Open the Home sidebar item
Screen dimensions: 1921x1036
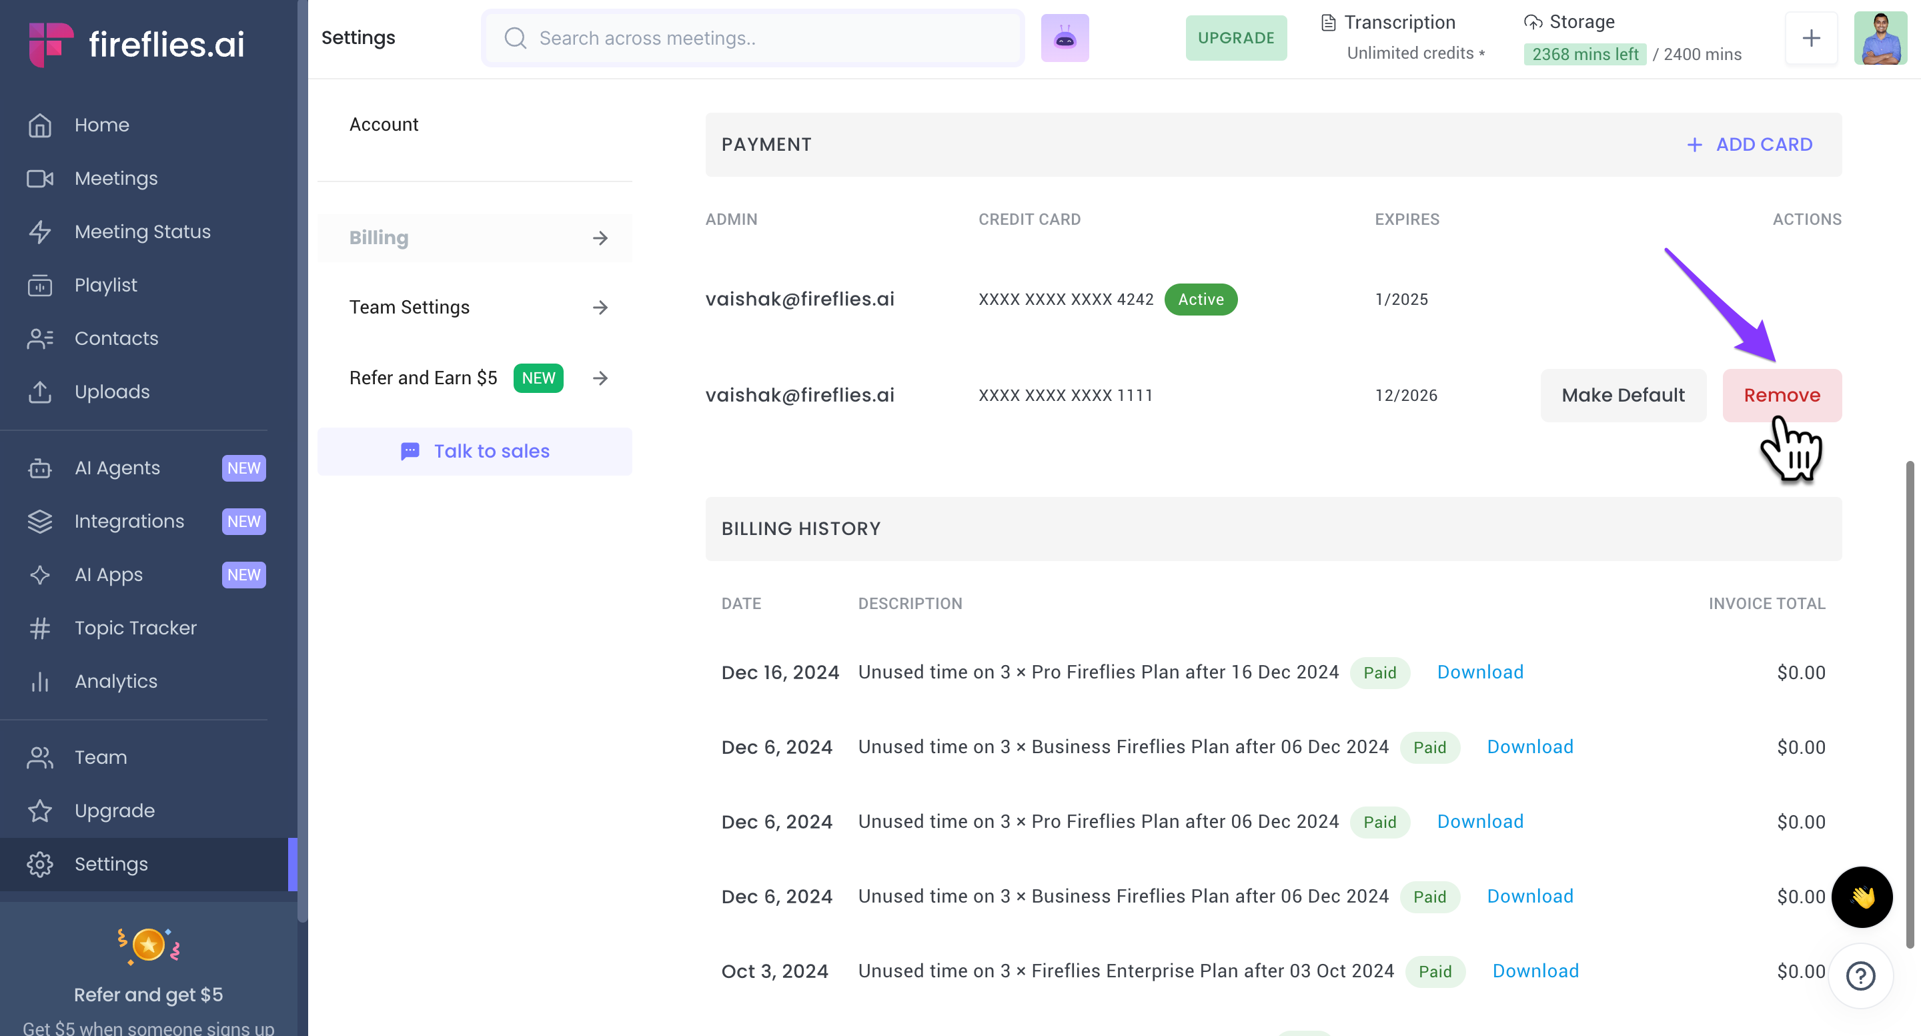101,125
